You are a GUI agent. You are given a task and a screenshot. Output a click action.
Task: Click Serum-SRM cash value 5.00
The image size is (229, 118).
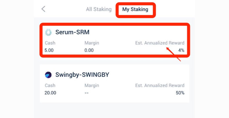(x=49, y=50)
